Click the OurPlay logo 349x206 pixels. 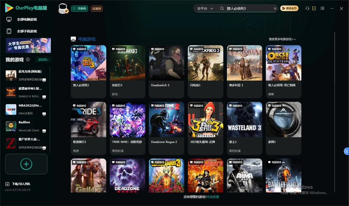[26, 8]
